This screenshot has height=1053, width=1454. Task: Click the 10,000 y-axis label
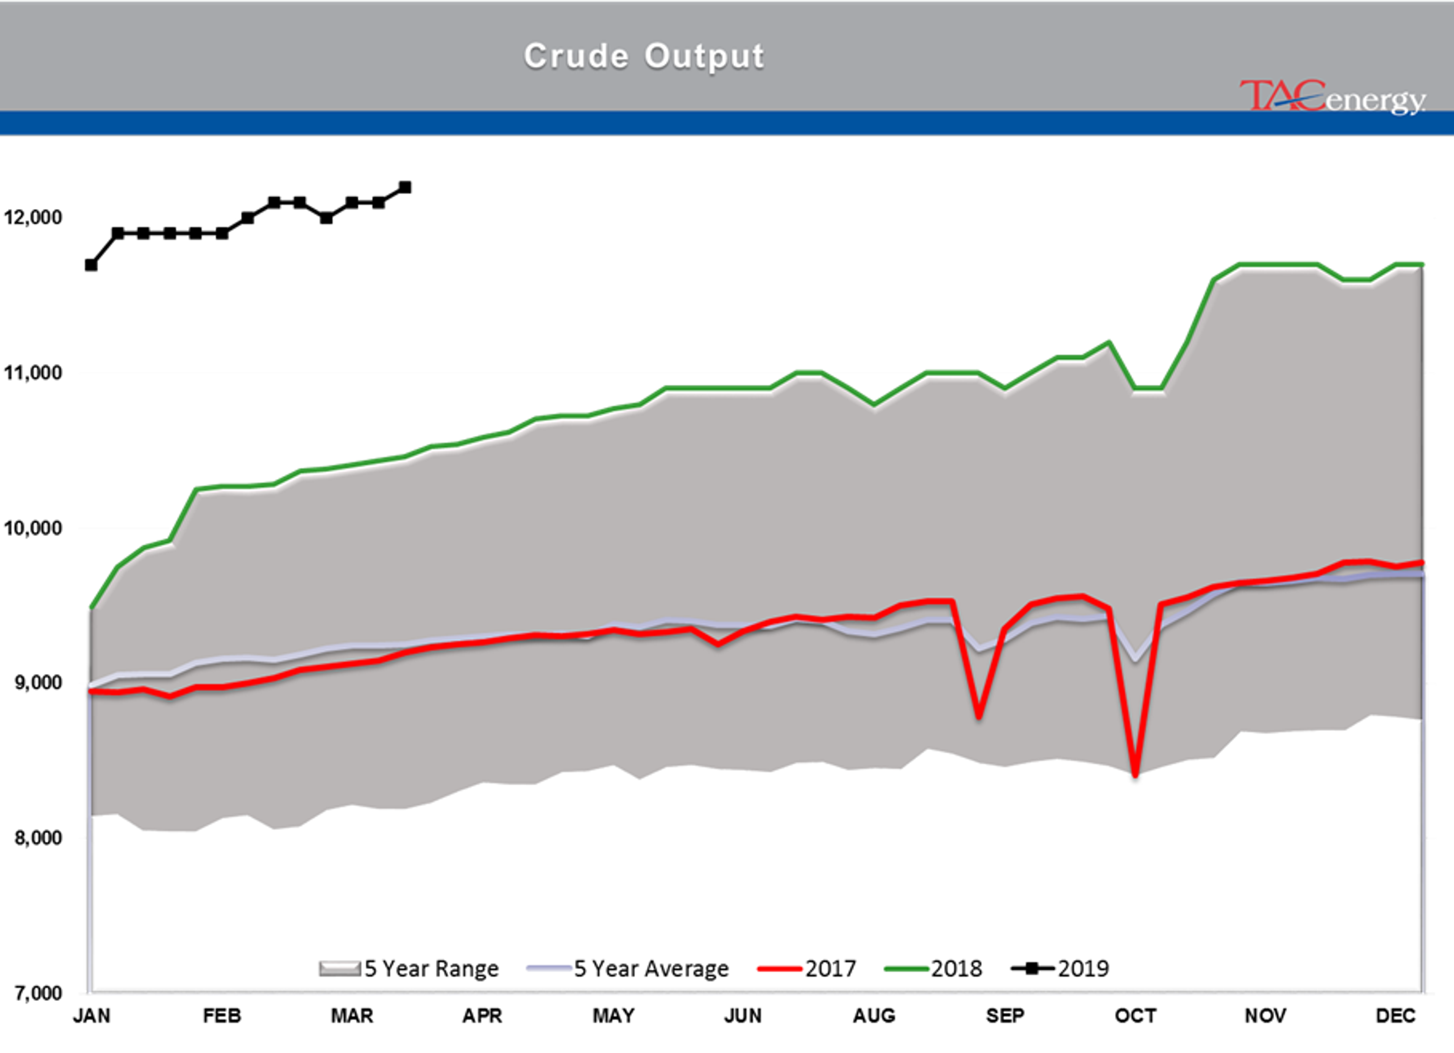pos(33,528)
